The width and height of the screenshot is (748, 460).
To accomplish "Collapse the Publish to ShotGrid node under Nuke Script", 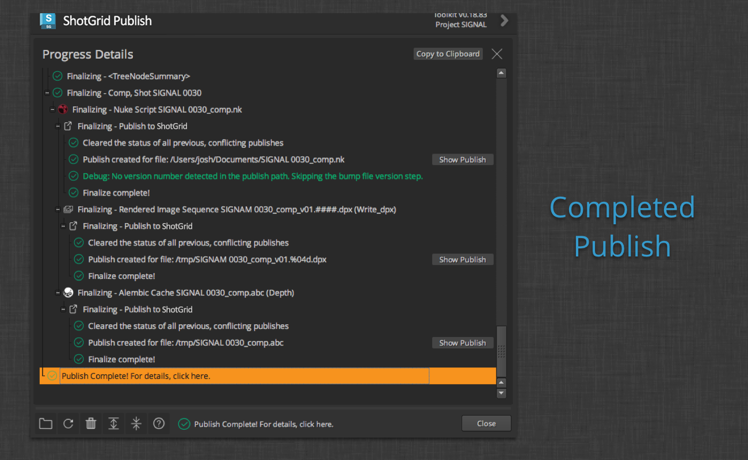I will point(58,126).
